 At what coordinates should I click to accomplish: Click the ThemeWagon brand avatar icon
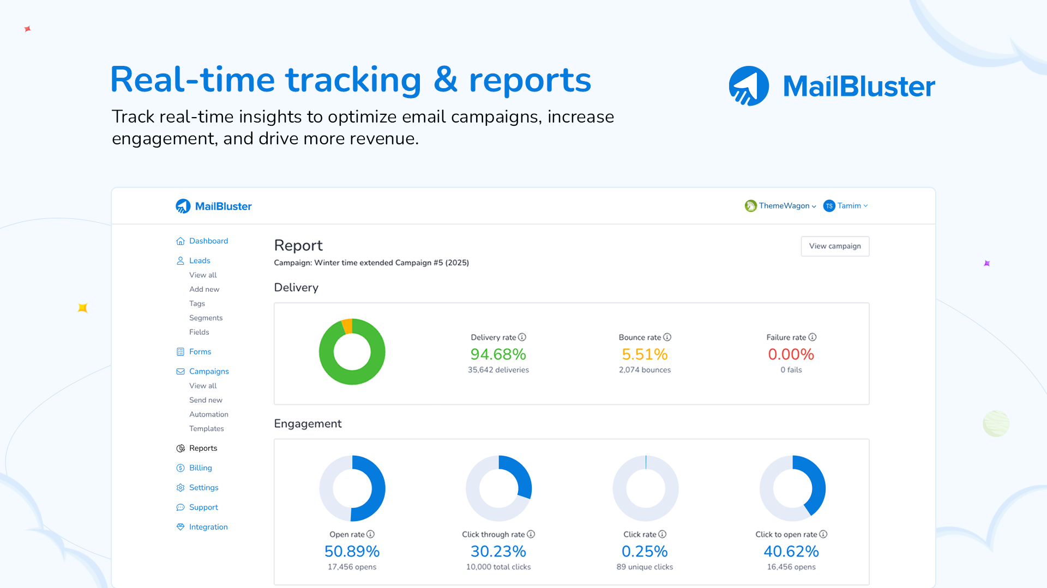coord(751,206)
